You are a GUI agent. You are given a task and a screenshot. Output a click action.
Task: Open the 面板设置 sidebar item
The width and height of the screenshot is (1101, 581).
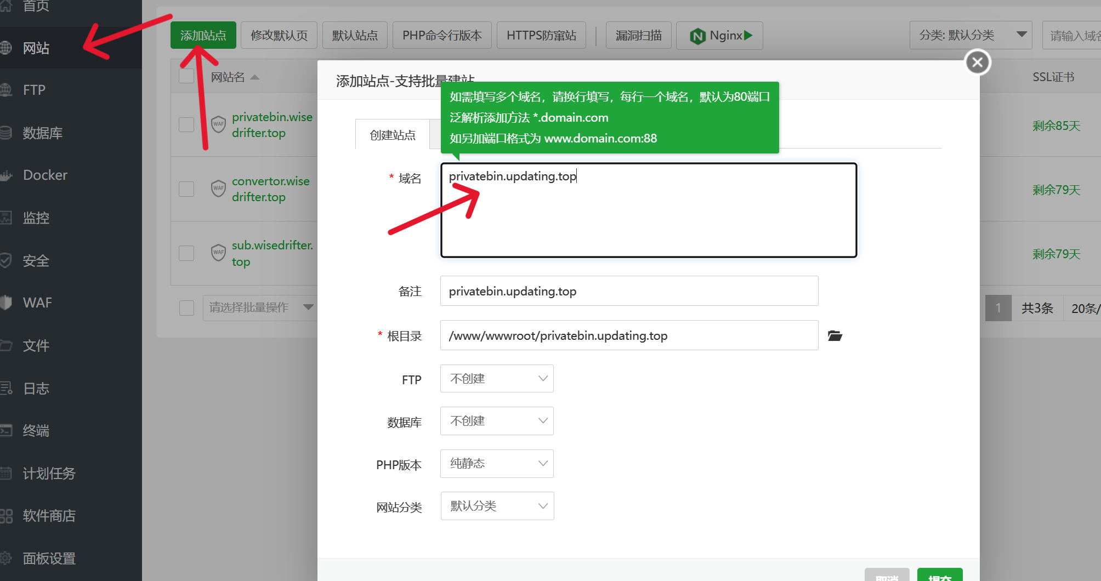[49, 558]
